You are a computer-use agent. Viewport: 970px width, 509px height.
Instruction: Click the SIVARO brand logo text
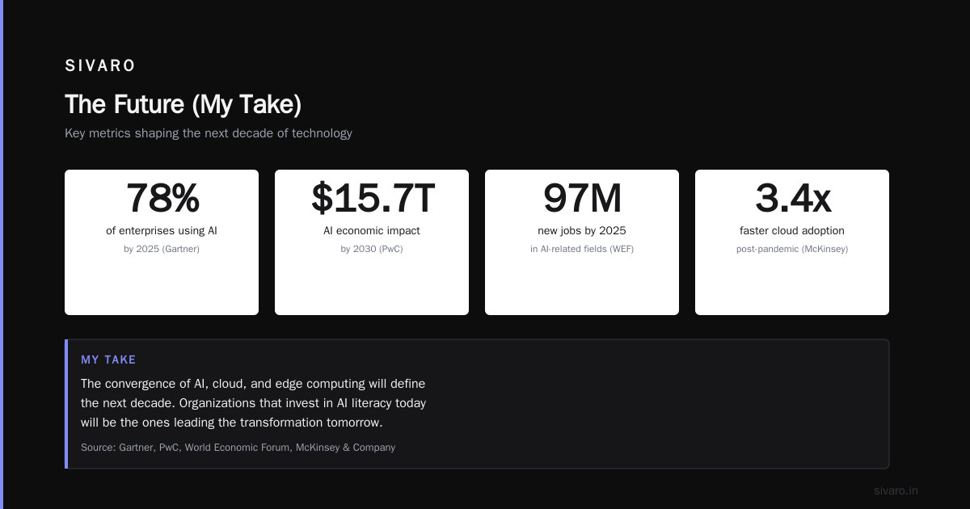(x=100, y=66)
